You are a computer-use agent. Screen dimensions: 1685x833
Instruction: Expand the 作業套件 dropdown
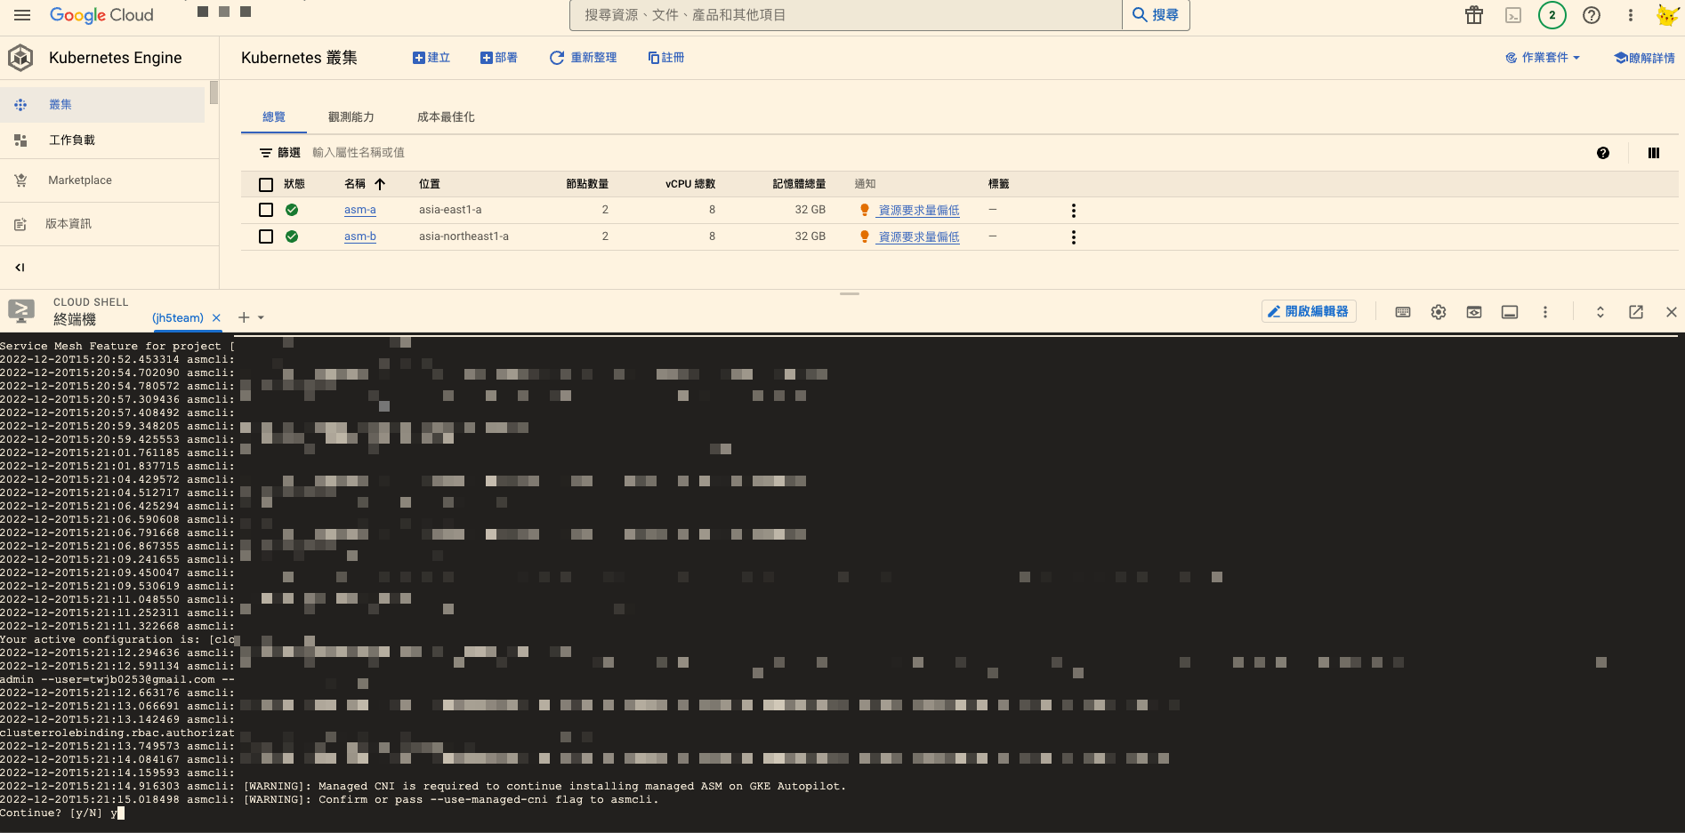(x=1543, y=58)
